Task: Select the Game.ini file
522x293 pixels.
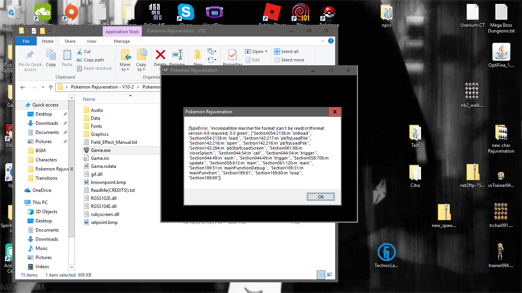Action: (100, 158)
